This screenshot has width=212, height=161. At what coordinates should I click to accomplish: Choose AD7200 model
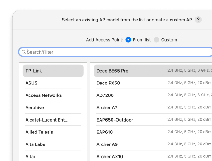[x=153, y=95]
